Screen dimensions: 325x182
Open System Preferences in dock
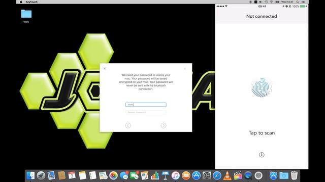207,175
